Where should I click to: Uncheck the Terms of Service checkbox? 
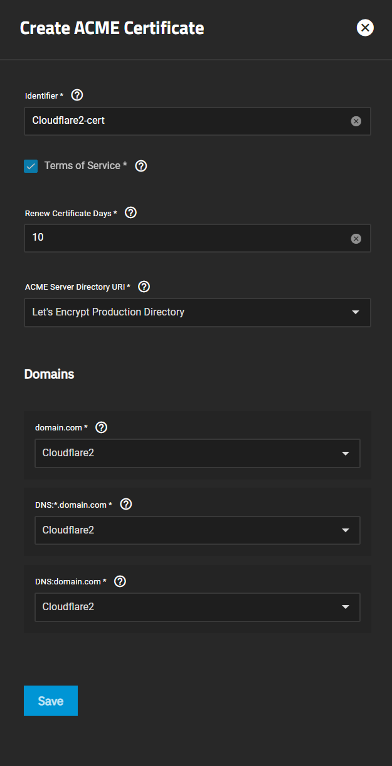[x=31, y=167]
